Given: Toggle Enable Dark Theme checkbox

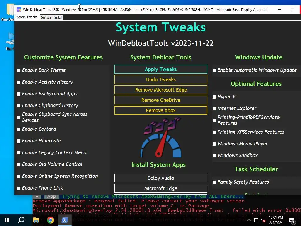Looking at the screenshot, I should pos(19,70).
